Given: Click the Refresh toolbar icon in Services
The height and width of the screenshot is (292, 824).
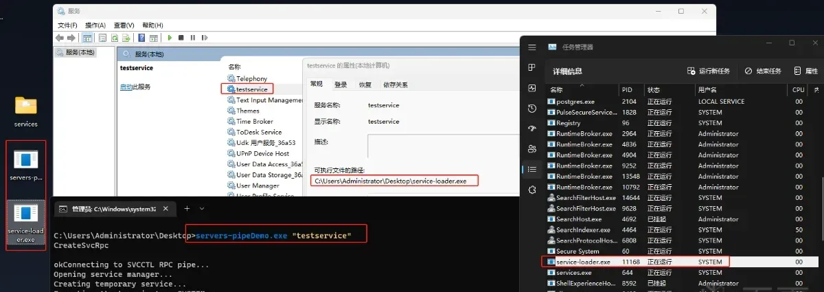Looking at the screenshot, I should [114, 38].
